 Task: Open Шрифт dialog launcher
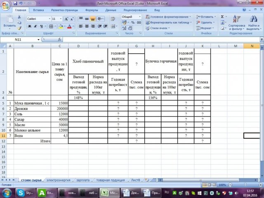tap(73, 33)
